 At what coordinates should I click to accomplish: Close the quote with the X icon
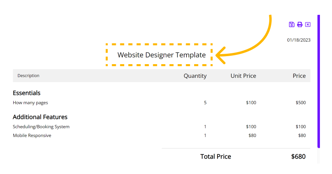[x=307, y=24]
